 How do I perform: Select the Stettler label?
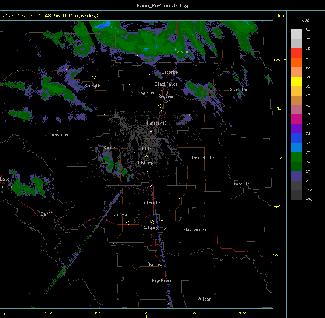(x=239, y=90)
